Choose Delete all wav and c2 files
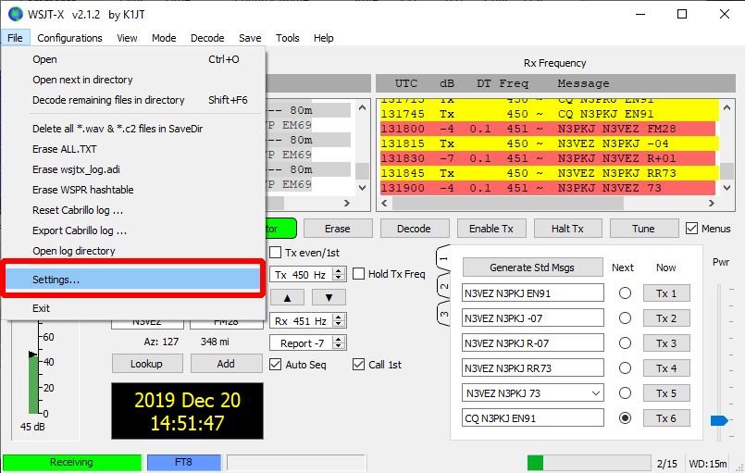 (x=133, y=129)
